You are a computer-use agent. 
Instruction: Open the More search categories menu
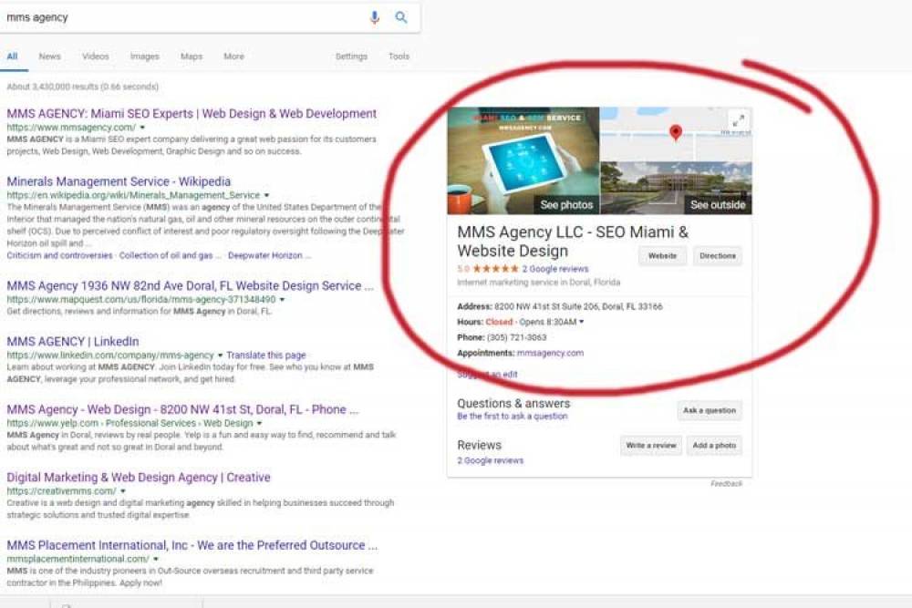[x=233, y=57]
